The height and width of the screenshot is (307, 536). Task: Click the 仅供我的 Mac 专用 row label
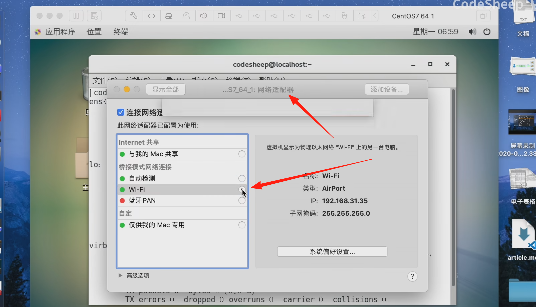[x=157, y=225]
